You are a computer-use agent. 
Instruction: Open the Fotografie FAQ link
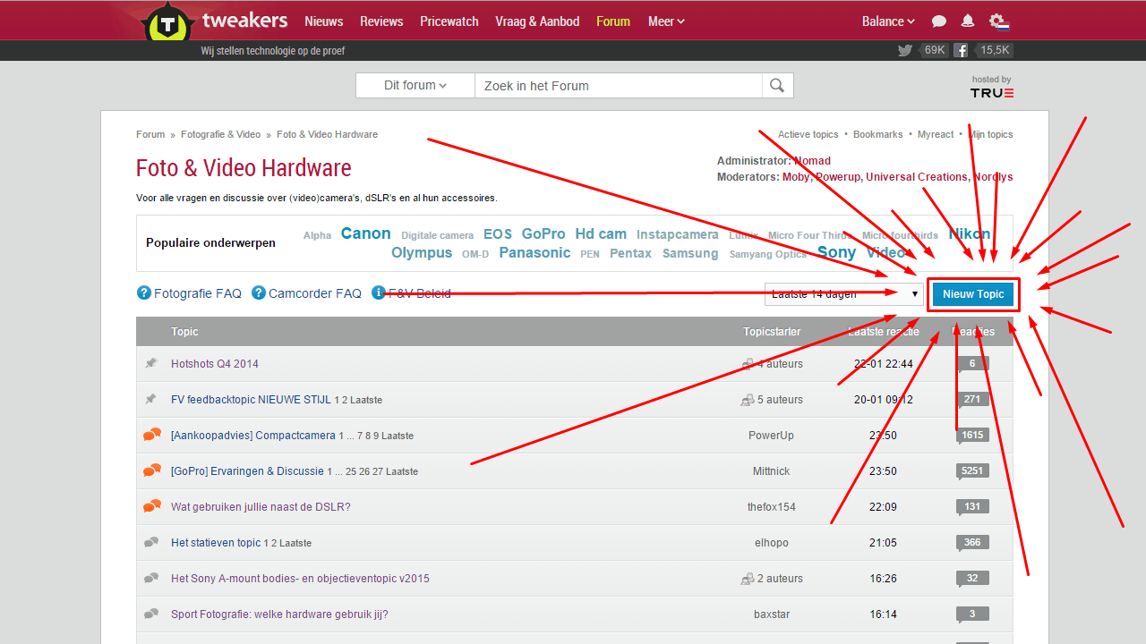198,293
